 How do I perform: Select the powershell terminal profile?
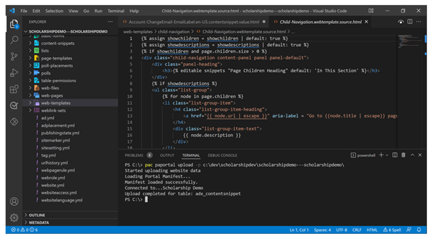tap(363, 155)
